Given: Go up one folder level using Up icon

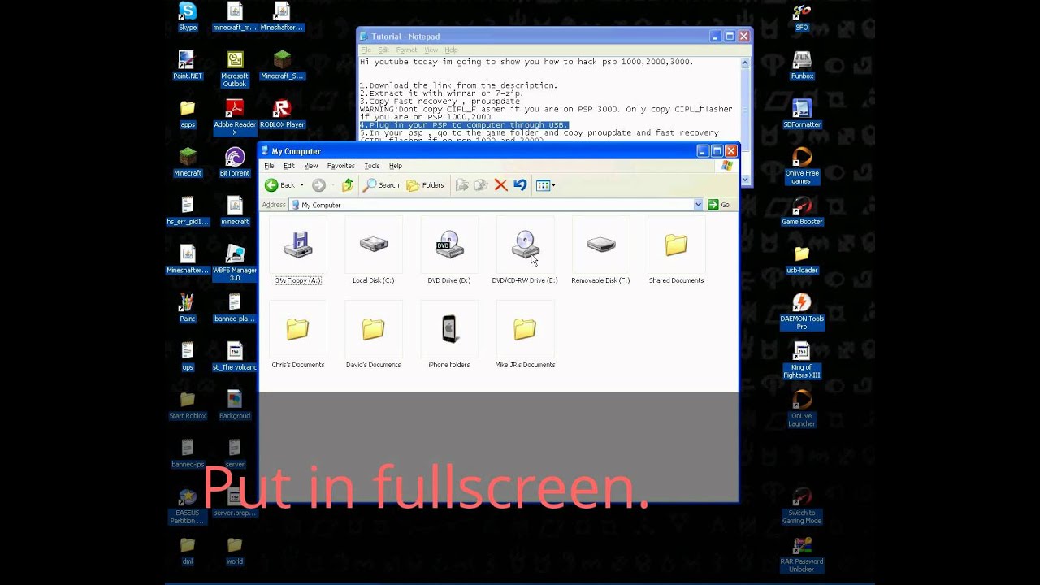Looking at the screenshot, I should [348, 185].
